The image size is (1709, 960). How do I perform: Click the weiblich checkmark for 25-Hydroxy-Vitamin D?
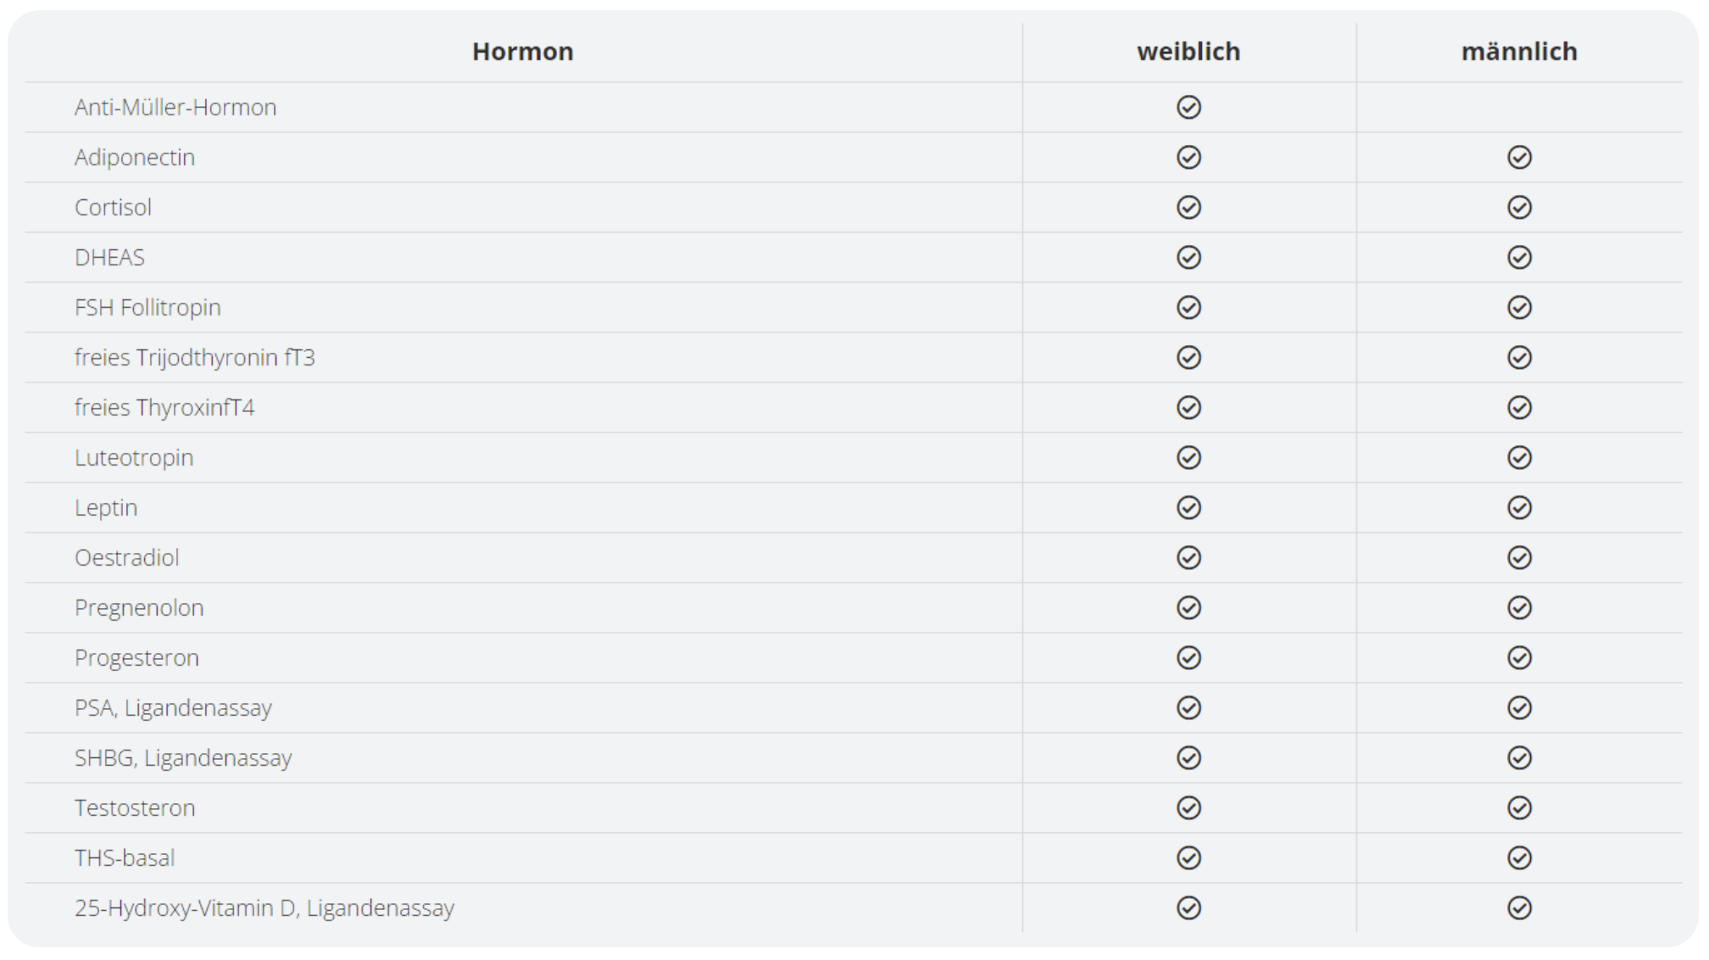(1189, 908)
